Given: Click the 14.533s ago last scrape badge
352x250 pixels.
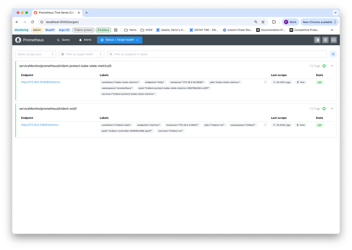Looking at the screenshot, I should pos(282,125).
